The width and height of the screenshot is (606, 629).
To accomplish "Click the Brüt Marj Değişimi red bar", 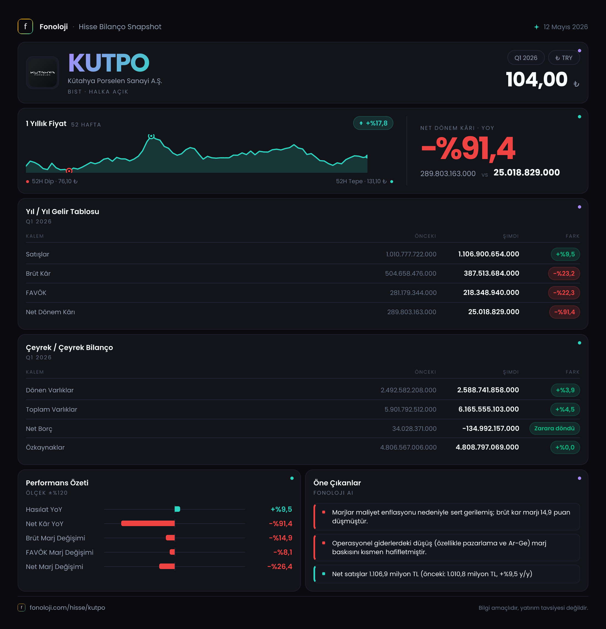I will click(x=170, y=538).
